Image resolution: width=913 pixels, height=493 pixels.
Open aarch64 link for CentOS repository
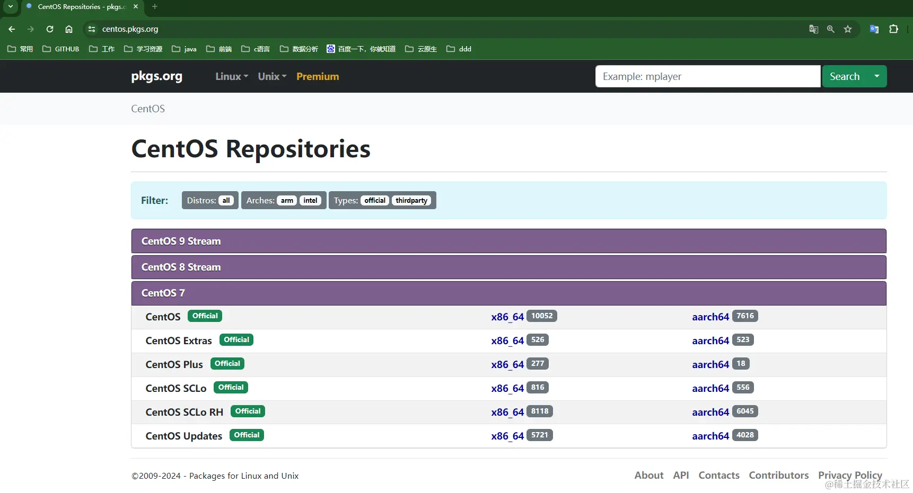tap(710, 317)
